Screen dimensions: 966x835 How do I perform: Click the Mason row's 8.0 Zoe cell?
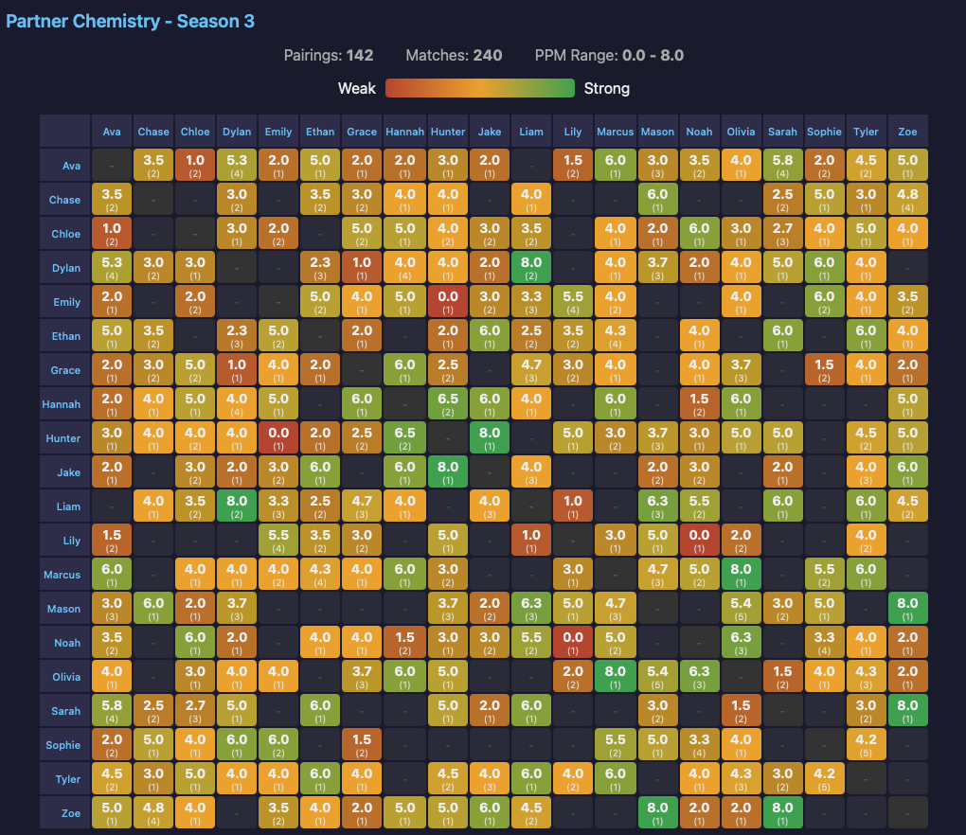click(906, 609)
